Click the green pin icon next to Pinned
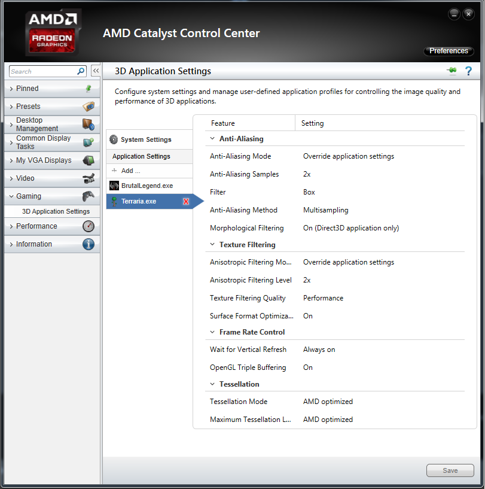The image size is (485, 489). (x=89, y=89)
